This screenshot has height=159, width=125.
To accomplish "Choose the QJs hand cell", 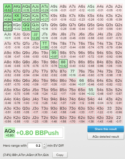I will pyautogui.click(x=36, y=26).
